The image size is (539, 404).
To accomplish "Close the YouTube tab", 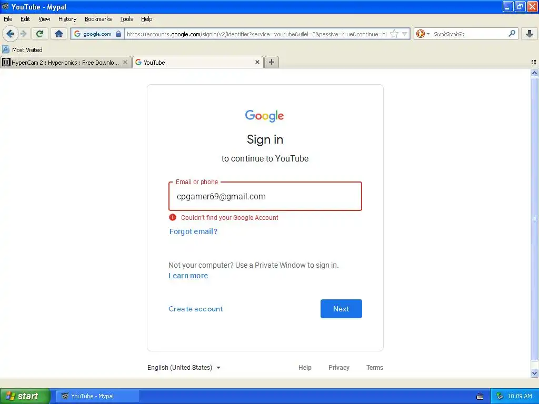I will point(257,62).
